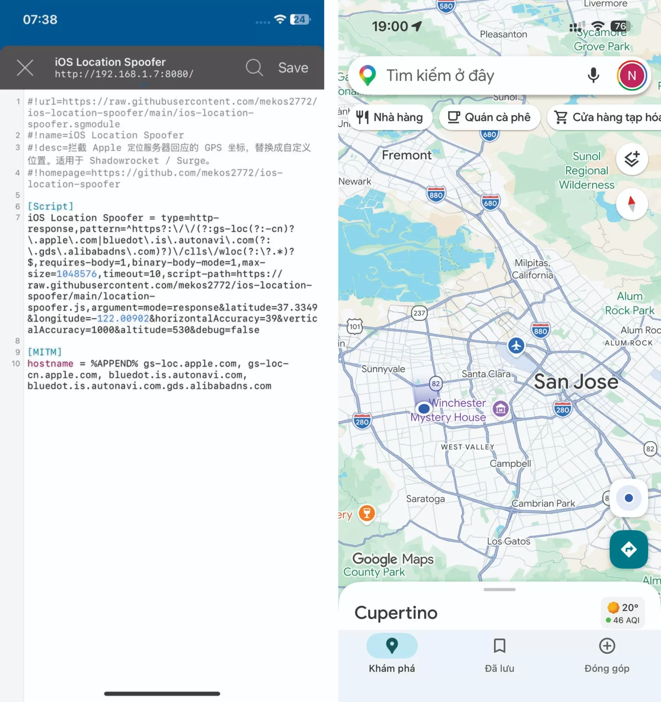The image size is (661, 702).
Task: Save the iOS Location Spoofer module
Action: 293,67
